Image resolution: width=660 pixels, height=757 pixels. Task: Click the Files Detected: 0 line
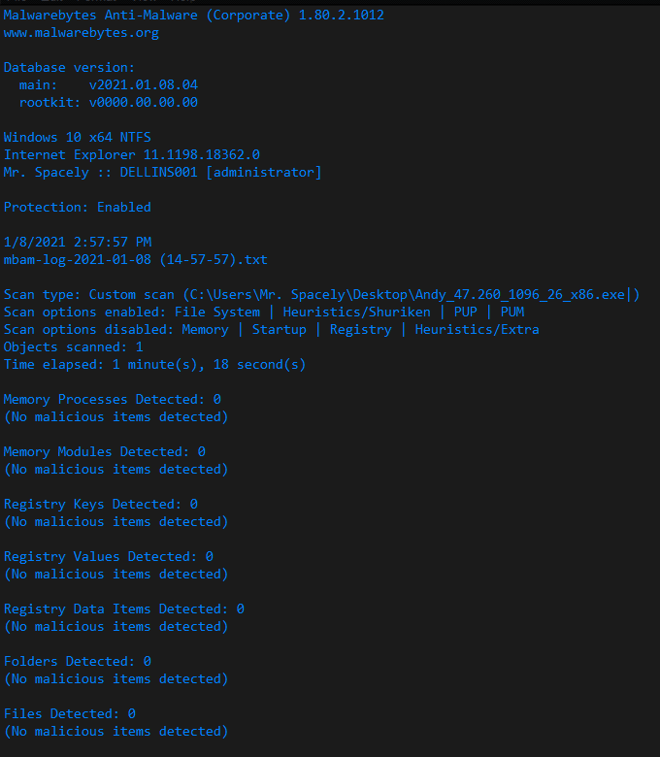(70, 713)
